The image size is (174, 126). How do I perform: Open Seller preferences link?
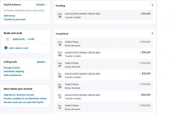[x=13, y=75]
